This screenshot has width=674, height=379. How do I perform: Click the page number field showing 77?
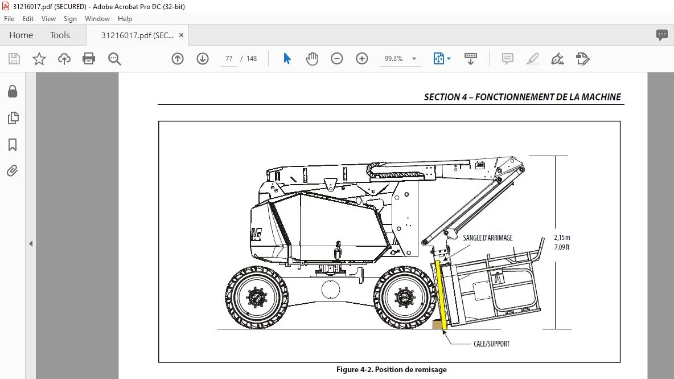(229, 59)
